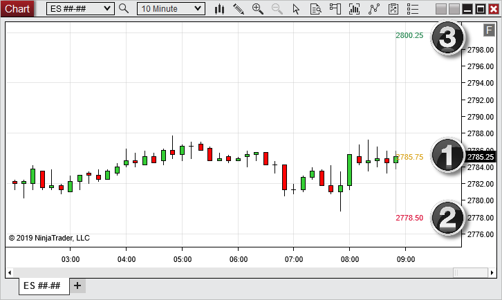Toggle the data box icon
Image resolution: width=502 pixels, height=300 pixels.
(x=315, y=9)
